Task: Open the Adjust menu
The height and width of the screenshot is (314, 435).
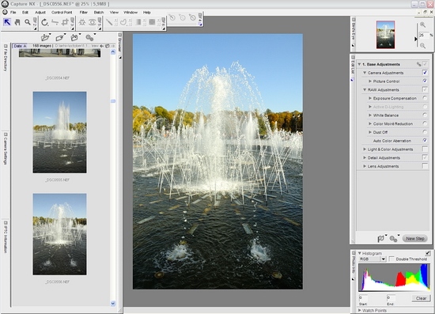Action: point(40,12)
